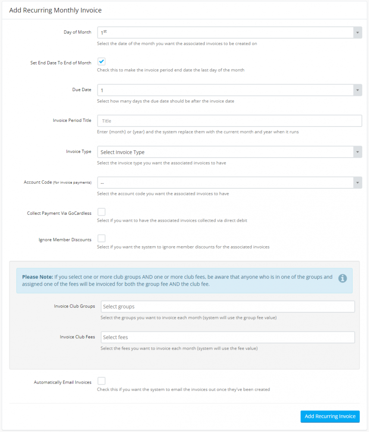Screen dimensions: 369x432
Task: Click the info icon in the Please Note banner
Action: [x=343, y=278]
